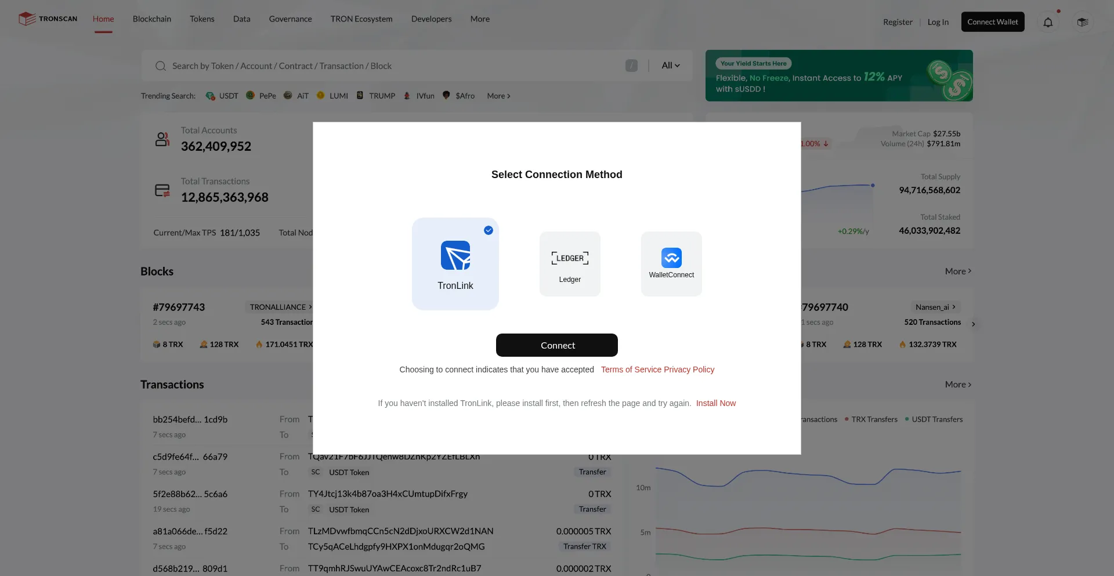1114x576 pixels.
Task: Open the notifications bell icon
Action: [1048, 22]
